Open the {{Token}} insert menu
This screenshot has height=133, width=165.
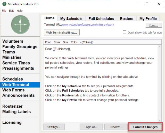pos(87,42)
